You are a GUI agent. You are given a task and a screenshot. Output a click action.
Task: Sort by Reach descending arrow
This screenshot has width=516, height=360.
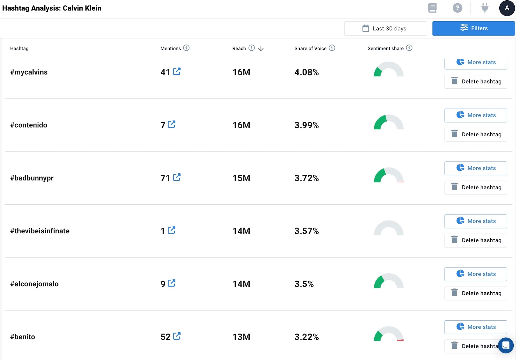coord(261,48)
